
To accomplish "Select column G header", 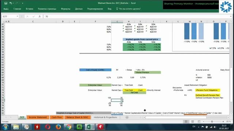I will click(117, 22).
